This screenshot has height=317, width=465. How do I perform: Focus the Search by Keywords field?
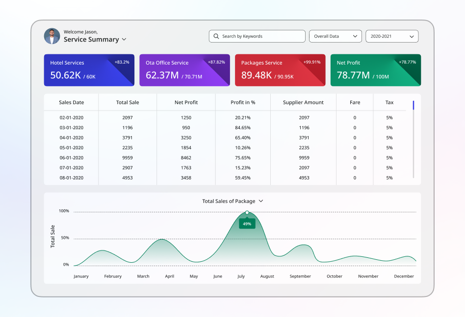(257, 36)
